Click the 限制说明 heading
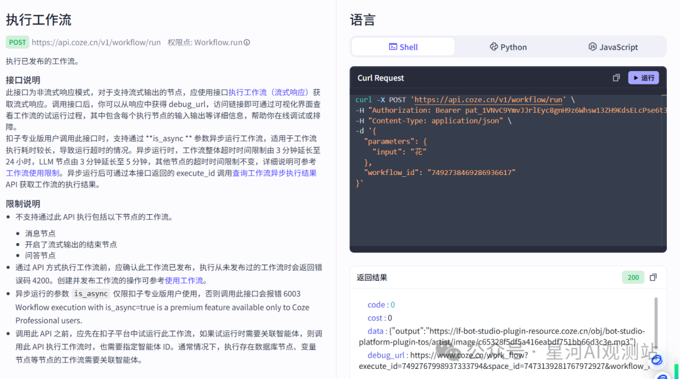 click(23, 204)
